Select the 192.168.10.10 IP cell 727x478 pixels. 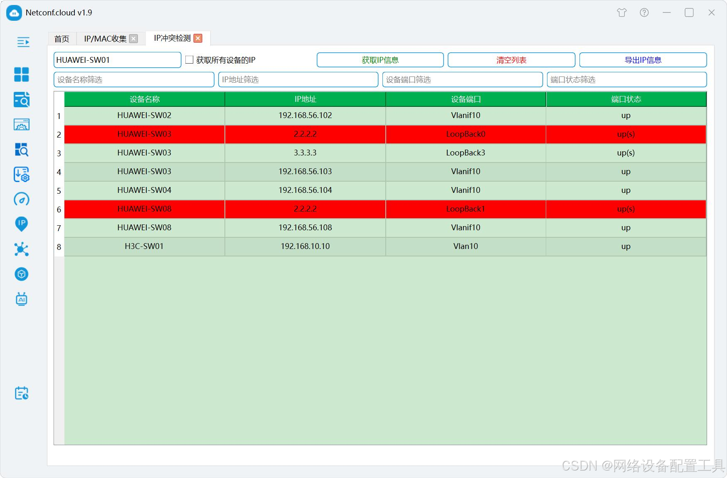pyautogui.click(x=306, y=246)
